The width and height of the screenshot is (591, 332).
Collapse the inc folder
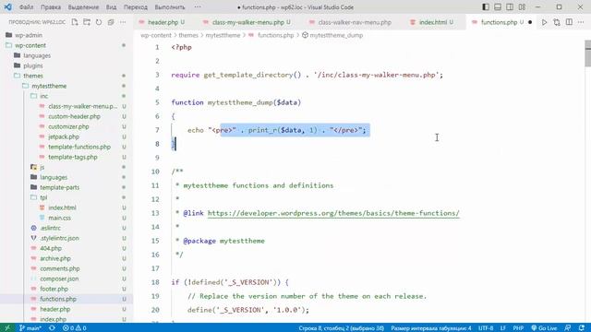[44, 96]
